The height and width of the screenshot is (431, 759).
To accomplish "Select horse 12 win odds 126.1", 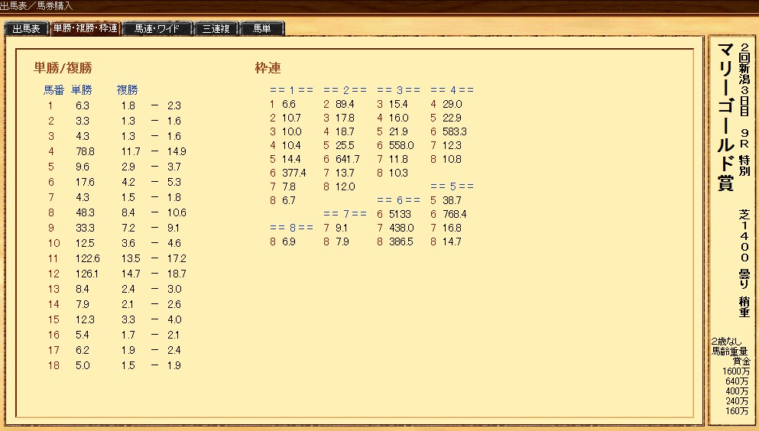I will (87, 274).
